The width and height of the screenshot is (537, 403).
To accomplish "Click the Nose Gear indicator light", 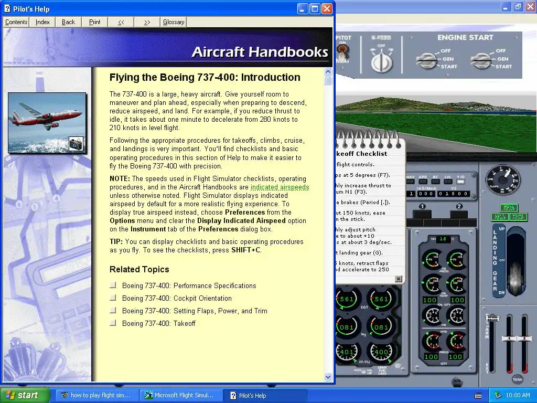I will (509, 208).
